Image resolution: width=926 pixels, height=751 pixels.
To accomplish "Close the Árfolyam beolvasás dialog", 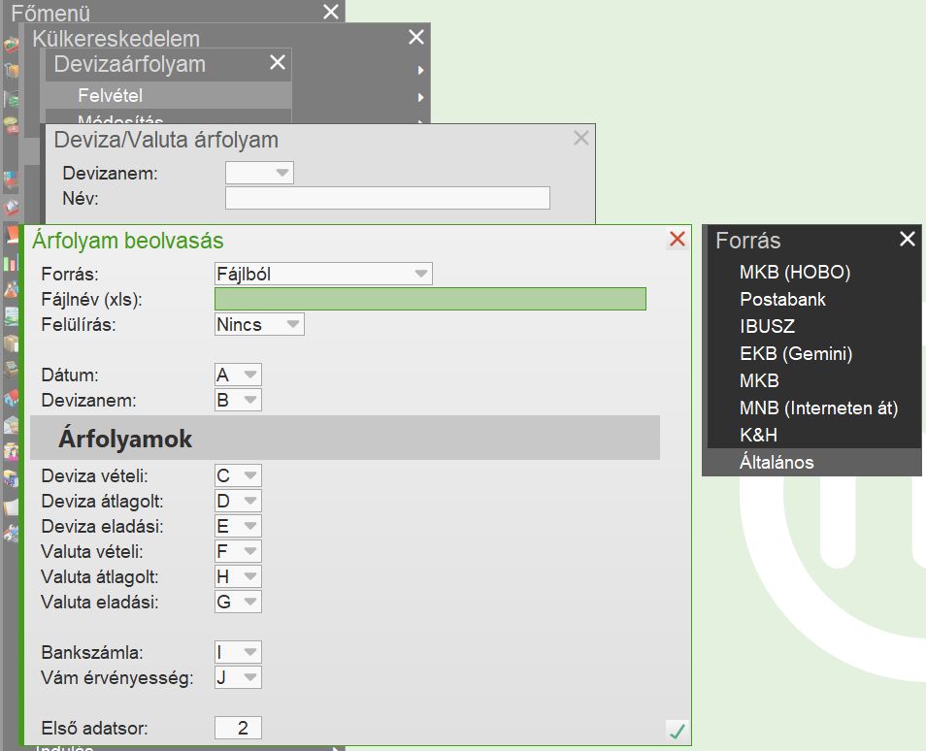I will (678, 240).
